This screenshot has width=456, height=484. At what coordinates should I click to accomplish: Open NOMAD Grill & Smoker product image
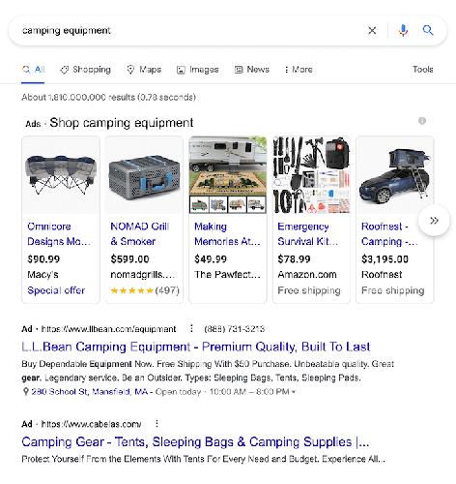point(144,174)
